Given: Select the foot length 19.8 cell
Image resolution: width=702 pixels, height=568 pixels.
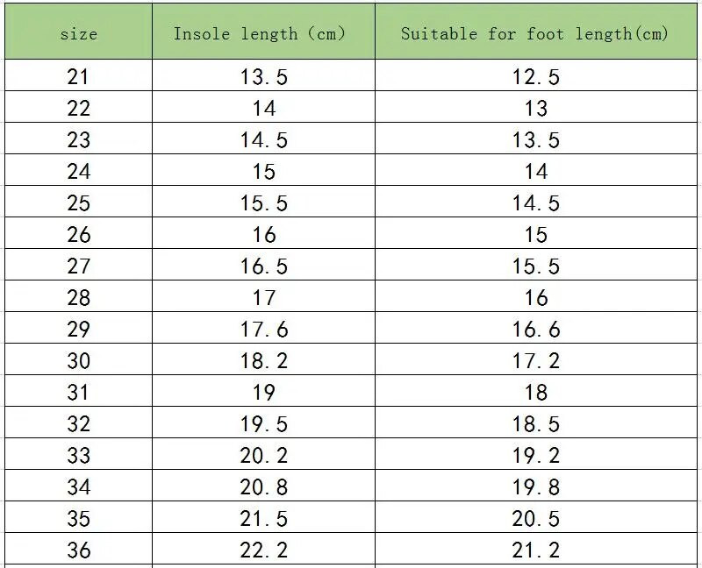Looking at the screenshot, I should pyautogui.click(x=535, y=487).
